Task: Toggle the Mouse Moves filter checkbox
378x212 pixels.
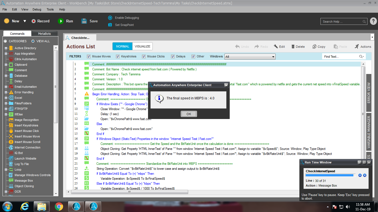Action: (89, 57)
